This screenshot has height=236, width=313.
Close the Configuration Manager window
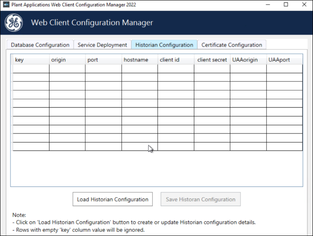tap(304, 5)
